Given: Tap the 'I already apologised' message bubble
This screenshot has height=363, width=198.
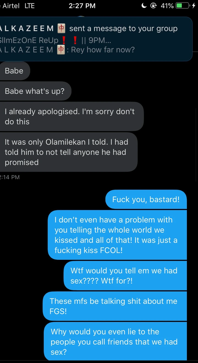Looking at the screenshot, I should point(71,116).
